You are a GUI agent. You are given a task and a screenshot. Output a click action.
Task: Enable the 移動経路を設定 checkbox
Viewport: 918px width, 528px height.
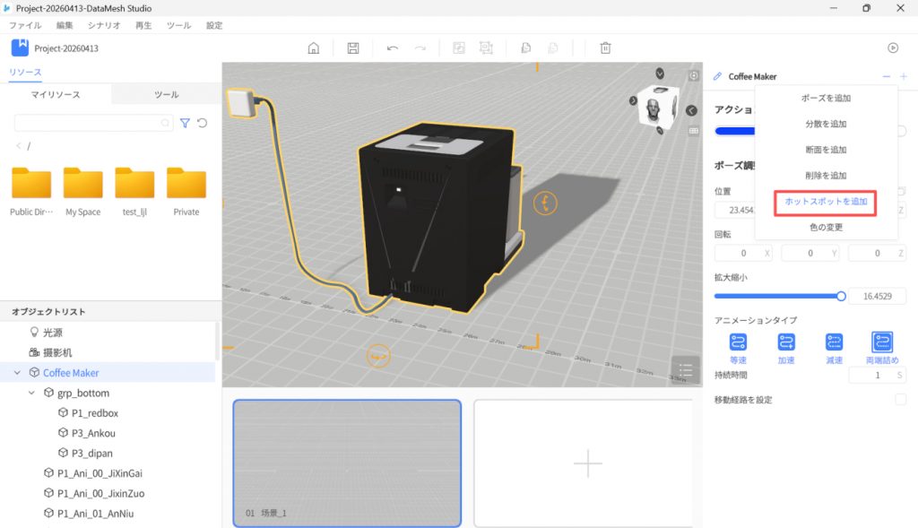click(900, 399)
